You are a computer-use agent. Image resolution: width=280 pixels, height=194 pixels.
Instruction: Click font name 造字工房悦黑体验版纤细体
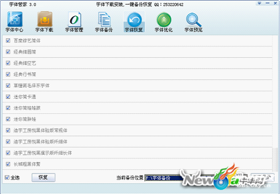[40, 142]
